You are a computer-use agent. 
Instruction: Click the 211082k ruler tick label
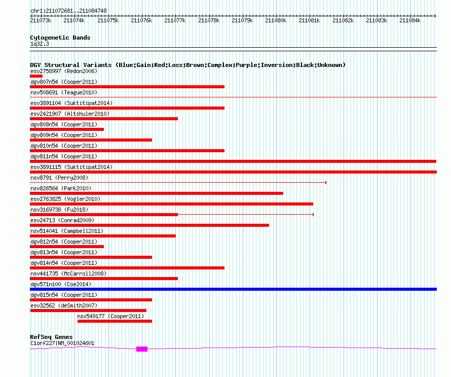pyautogui.click(x=343, y=20)
